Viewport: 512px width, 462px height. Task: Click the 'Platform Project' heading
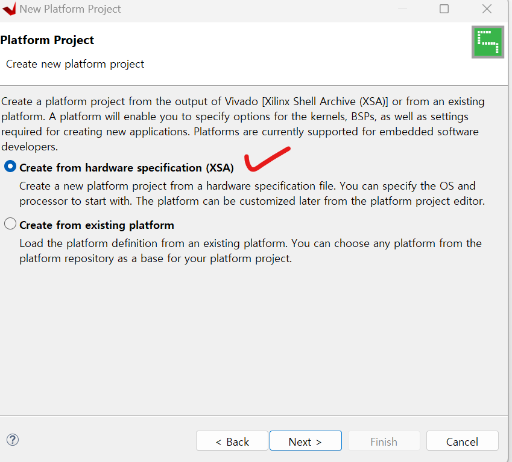pos(48,40)
